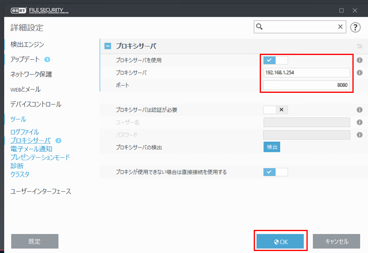Open the 検出エンジン category
The height and width of the screenshot is (253, 368).
point(27,44)
